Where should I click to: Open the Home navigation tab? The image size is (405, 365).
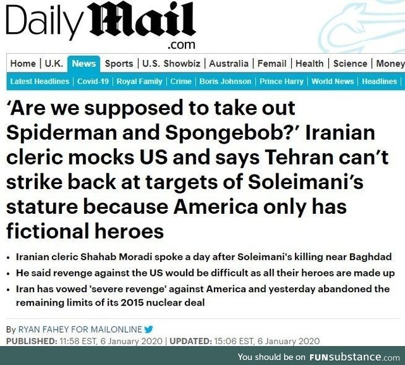pos(23,63)
